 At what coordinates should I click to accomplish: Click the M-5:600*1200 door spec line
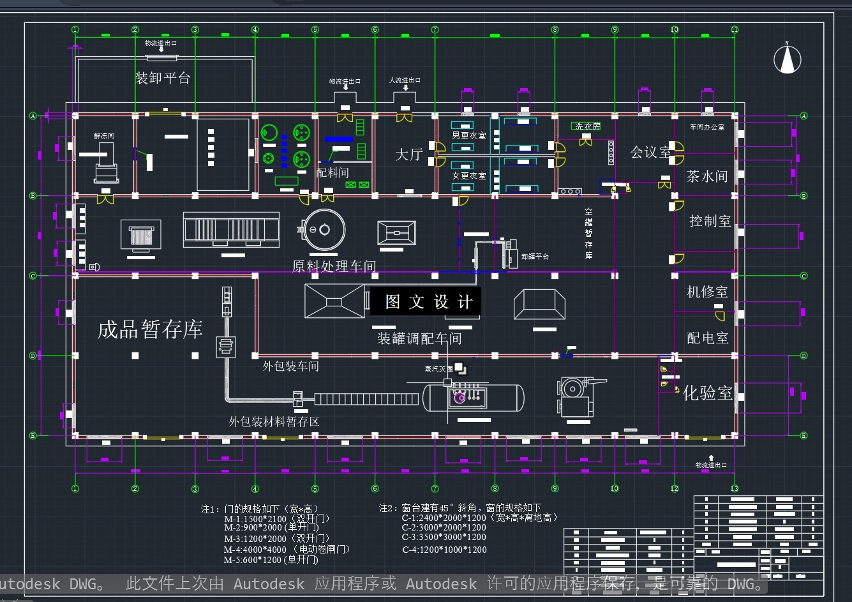tap(271, 559)
